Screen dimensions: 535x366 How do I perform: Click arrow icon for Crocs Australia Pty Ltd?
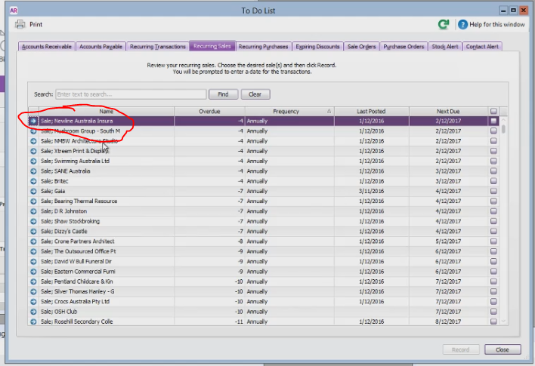click(x=33, y=302)
